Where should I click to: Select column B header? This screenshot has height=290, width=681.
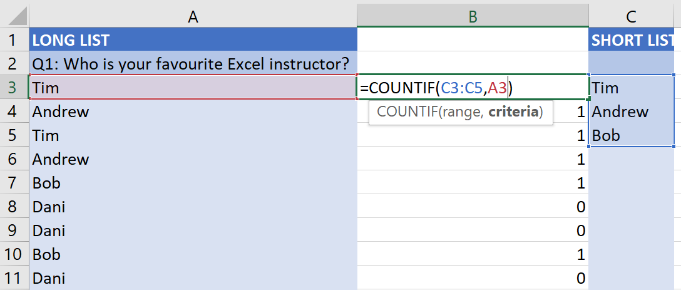473,16
